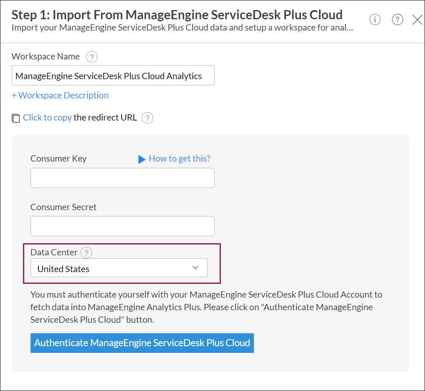This screenshot has width=425, height=391.
Task: Open the info icon in the dialog header
Action: pyautogui.click(x=375, y=20)
